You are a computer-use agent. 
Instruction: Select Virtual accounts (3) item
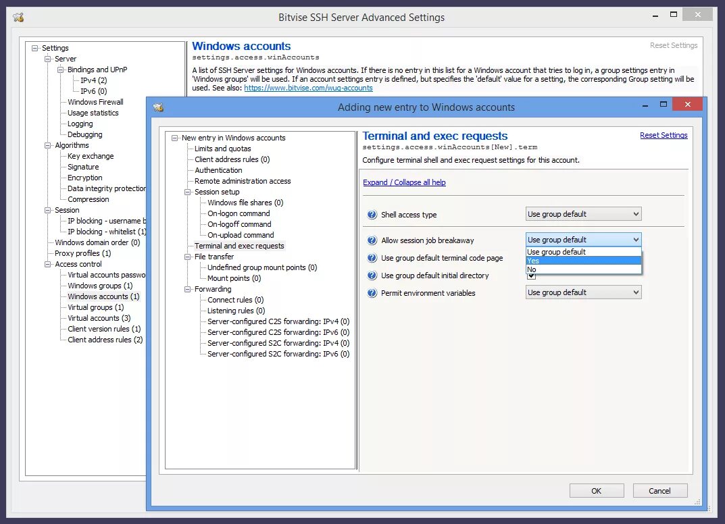click(x=99, y=318)
